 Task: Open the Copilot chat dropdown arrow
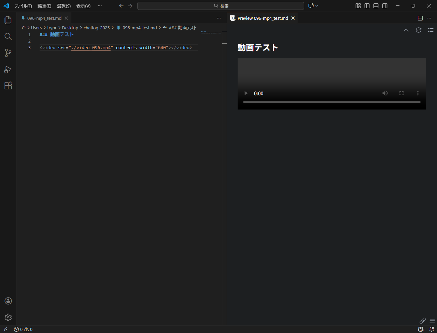pyautogui.click(x=317, y=6)
